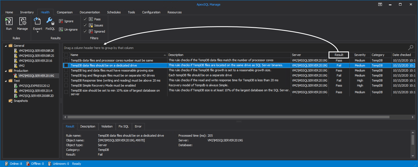Sort by the Server column header
The height and width of the screenshot is (167, 418).
pyautogui.click(x=310, y=55)
